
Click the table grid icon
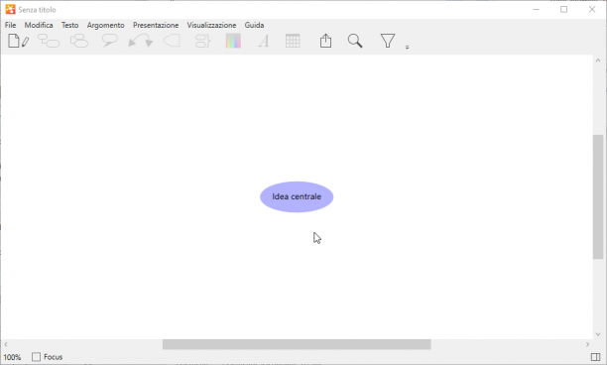tap(293, 41)
